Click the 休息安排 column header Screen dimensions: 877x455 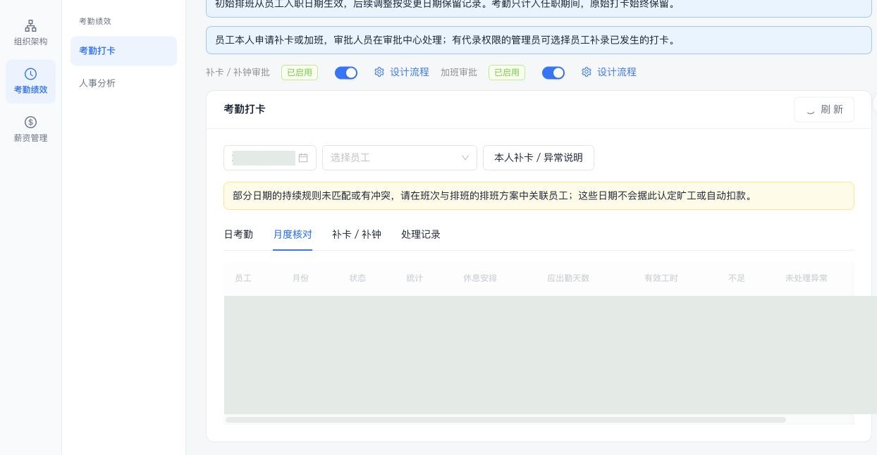tap(480, 278)
